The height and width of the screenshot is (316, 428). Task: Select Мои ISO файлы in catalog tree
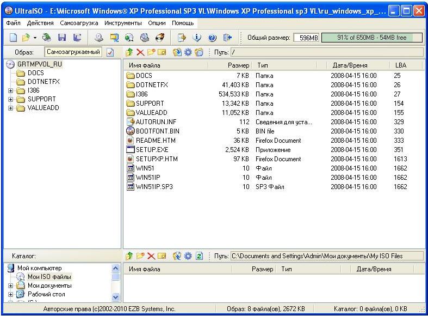pyautogui.click(x=49, y=277)
